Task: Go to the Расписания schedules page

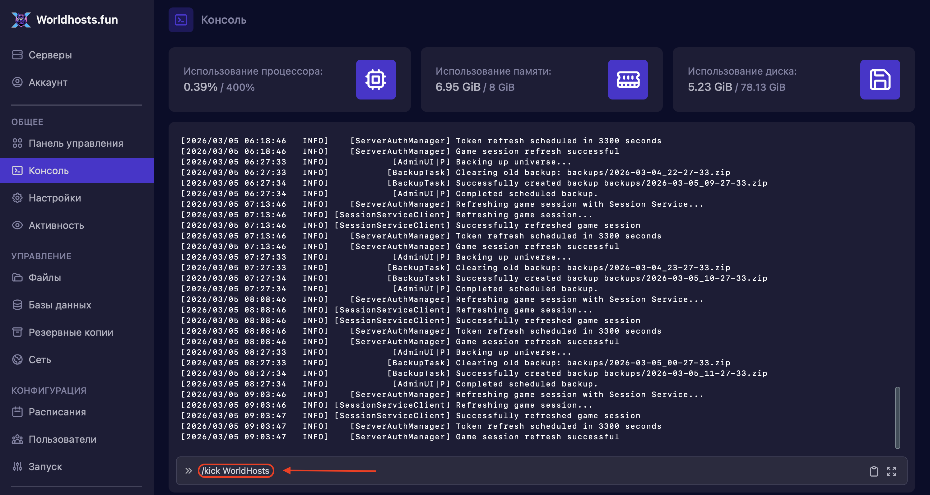Action: click(x=57, y=412)
